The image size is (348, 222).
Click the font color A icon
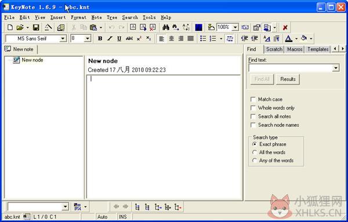click(x=288, y=39)
